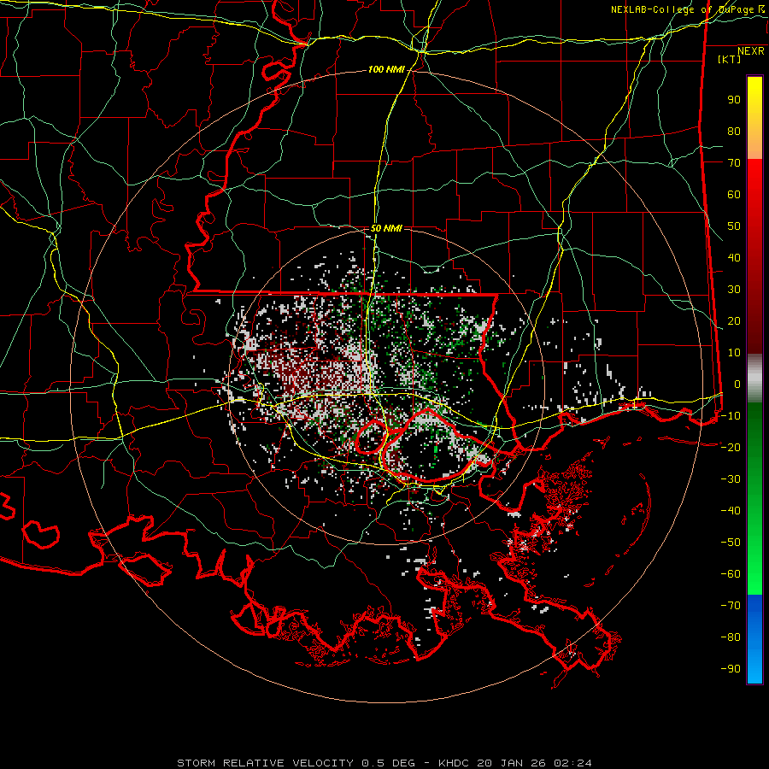Pick the positive 20 scale value

(734, 320)
